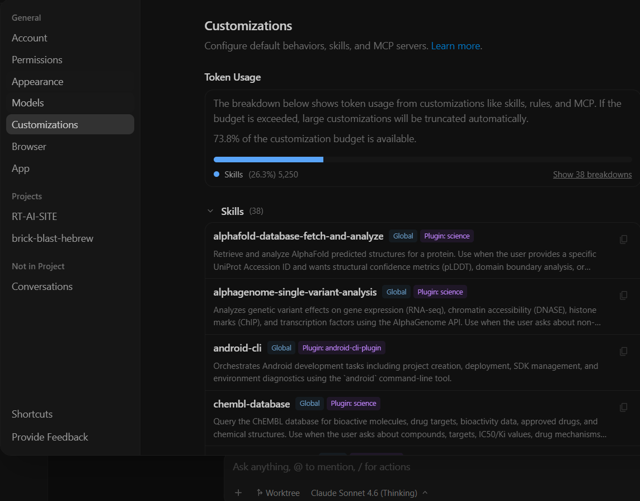Click the Customizations page heading

coord(248,26)
